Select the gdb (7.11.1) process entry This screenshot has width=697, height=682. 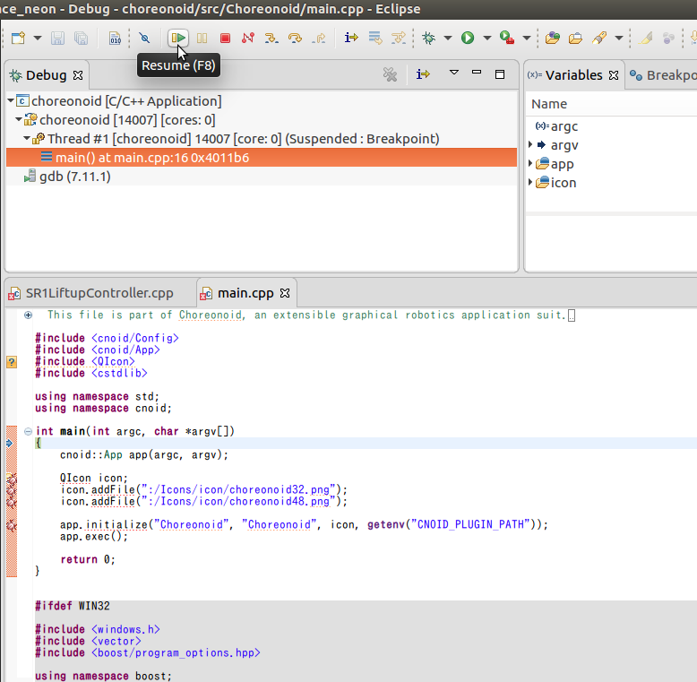click(x=74, y=177)
